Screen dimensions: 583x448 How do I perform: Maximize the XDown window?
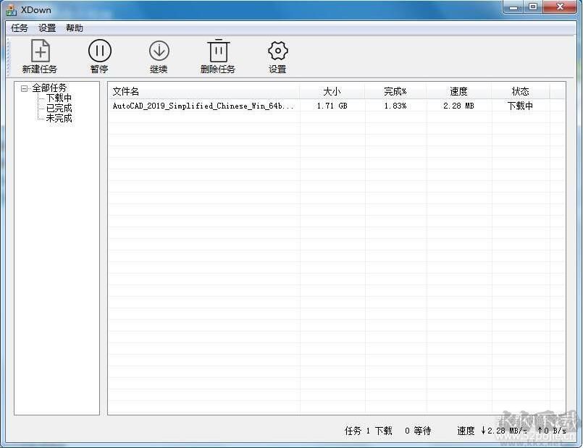tap(533, 7)
